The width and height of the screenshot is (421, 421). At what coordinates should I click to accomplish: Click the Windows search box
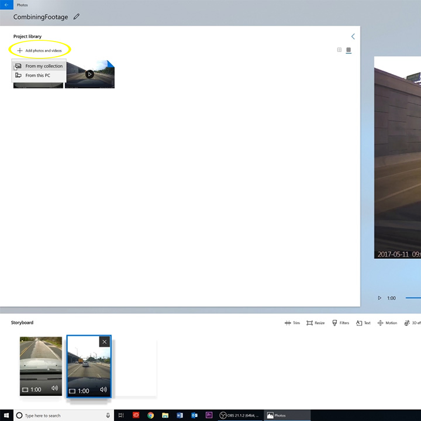tap(58, 415)
